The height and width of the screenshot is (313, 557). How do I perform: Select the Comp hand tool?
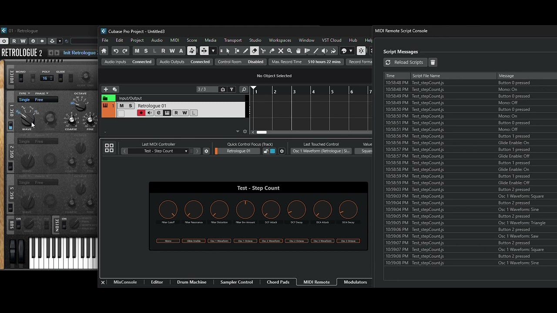click(x=299, y=51)
